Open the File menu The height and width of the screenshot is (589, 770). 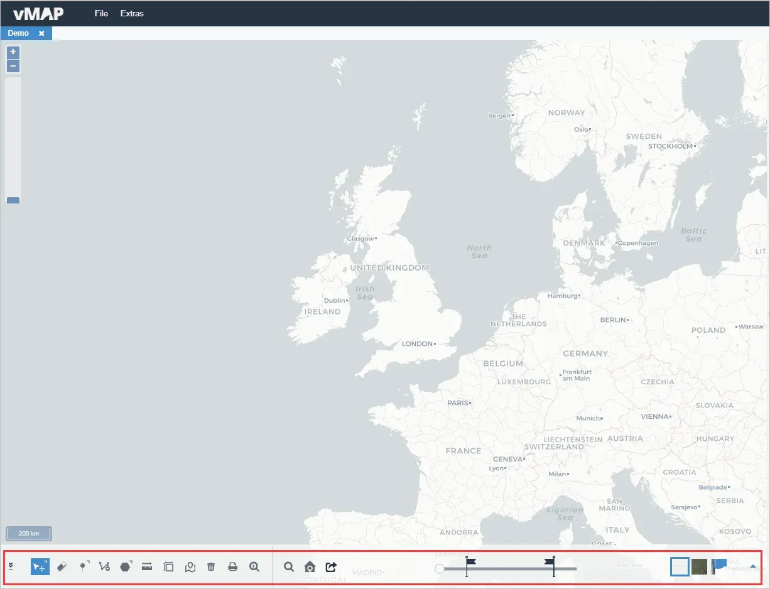[101, 13]
